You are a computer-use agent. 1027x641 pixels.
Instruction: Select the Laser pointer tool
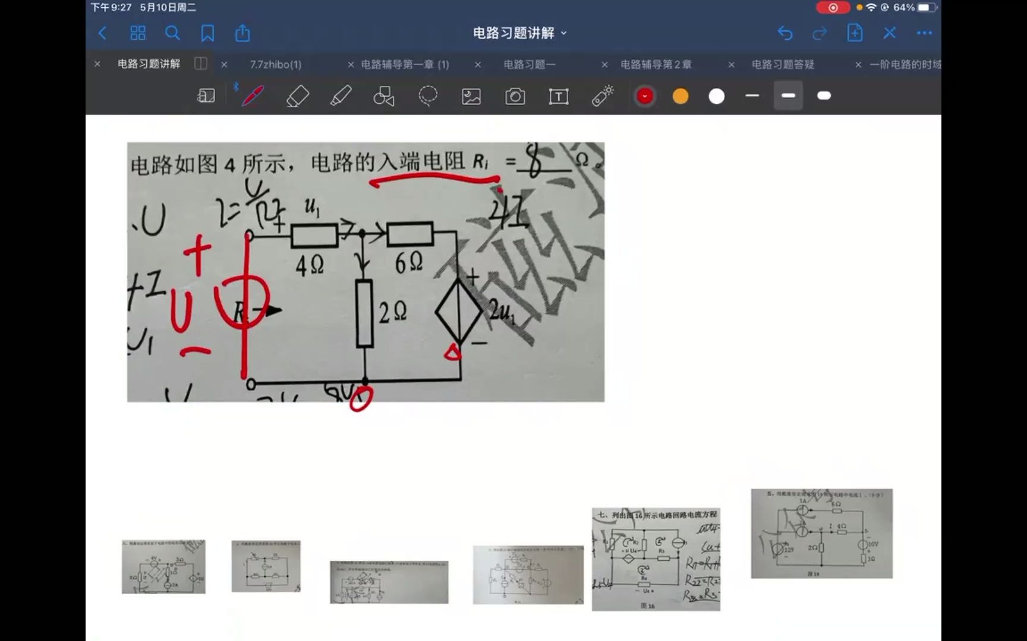pyautogui.click(x=602, y=96)
